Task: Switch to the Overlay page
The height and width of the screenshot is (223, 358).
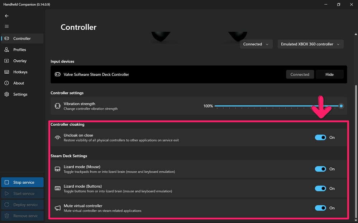Action: (x=22, y=61)
